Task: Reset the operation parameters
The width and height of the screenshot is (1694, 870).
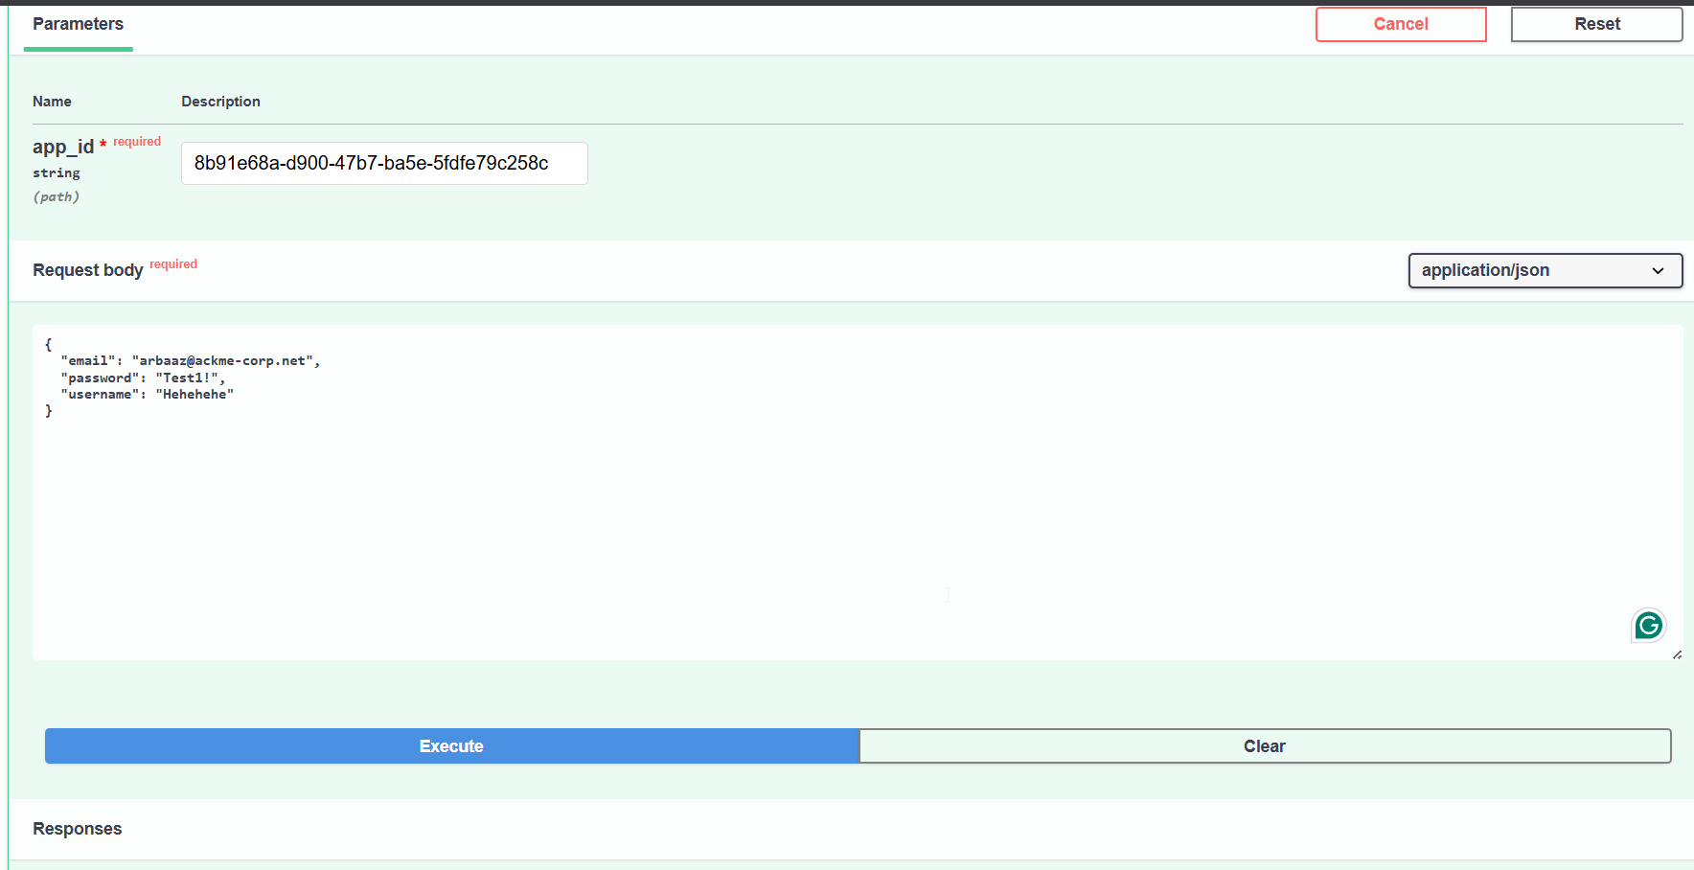Action: point(1595,24)
